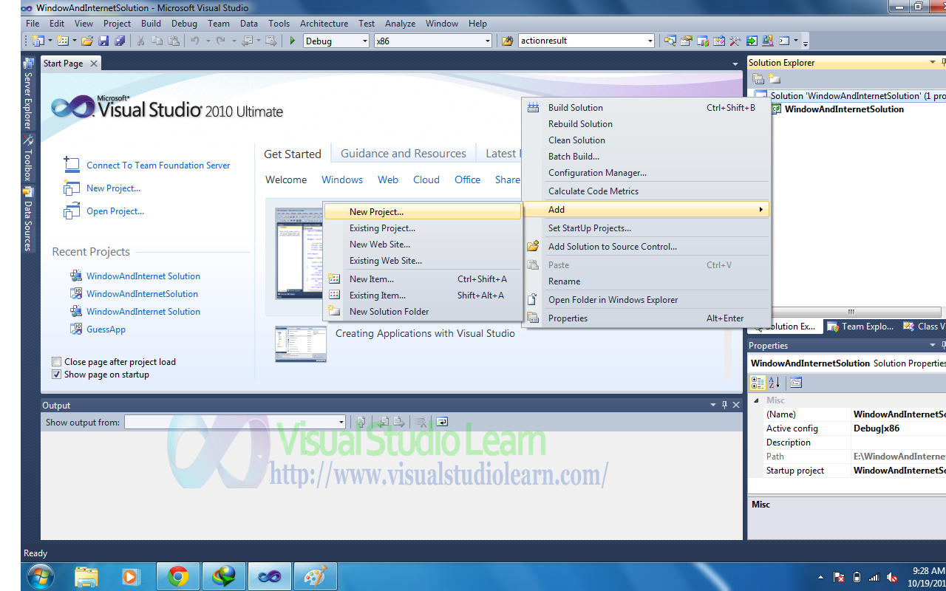This screenshot has height=591, width=946.
Task: Click the Property Pages icon in Properties panel
Action: 795,383
